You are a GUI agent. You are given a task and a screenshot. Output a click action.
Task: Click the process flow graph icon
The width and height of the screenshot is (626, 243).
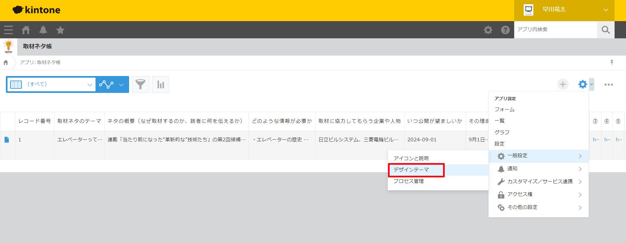(106, 84)
